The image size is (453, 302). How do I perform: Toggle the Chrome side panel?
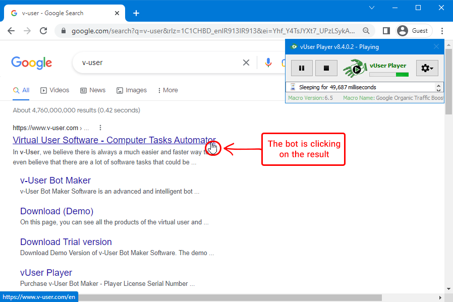coord(386,31)
